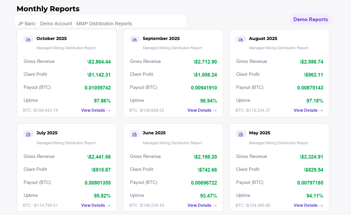The width and height of the screenshot is (351, 215).
Task: Click the Monthly Reports heading
Action: point(48,9)
